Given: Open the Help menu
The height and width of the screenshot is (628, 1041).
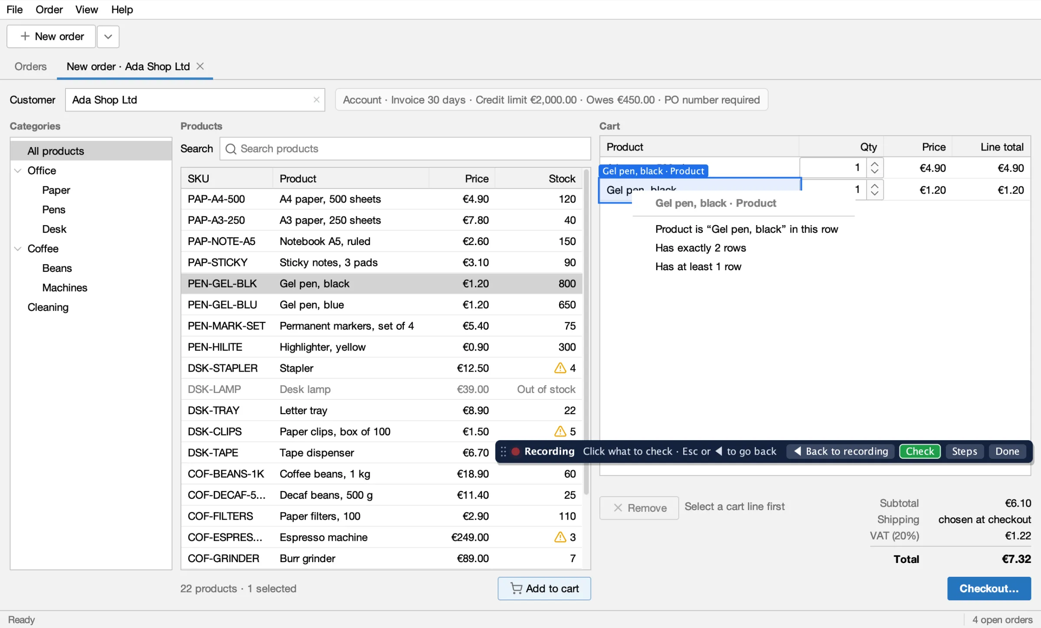Looking at the screenshot, I should click(122, 10).
